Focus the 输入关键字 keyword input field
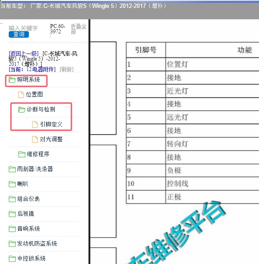Image resolution: width=259 pixels, height=264 pixels. tap(23, 28)
